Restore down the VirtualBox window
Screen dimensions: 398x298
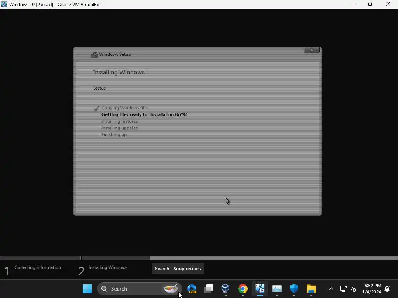370,4
